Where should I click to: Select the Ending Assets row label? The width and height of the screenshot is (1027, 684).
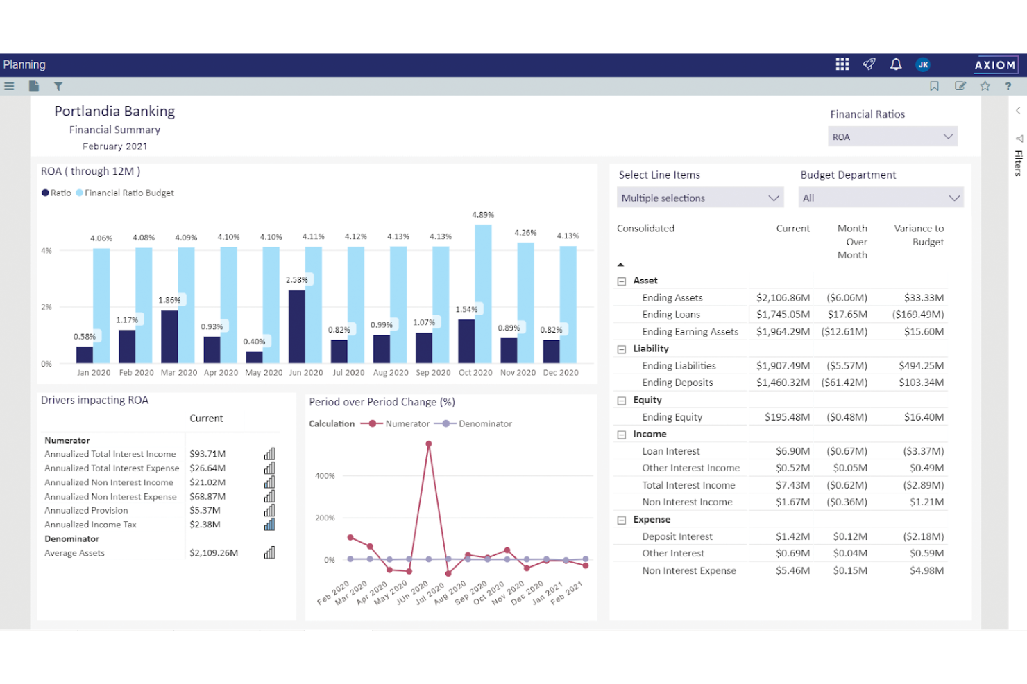click(672, 297)
